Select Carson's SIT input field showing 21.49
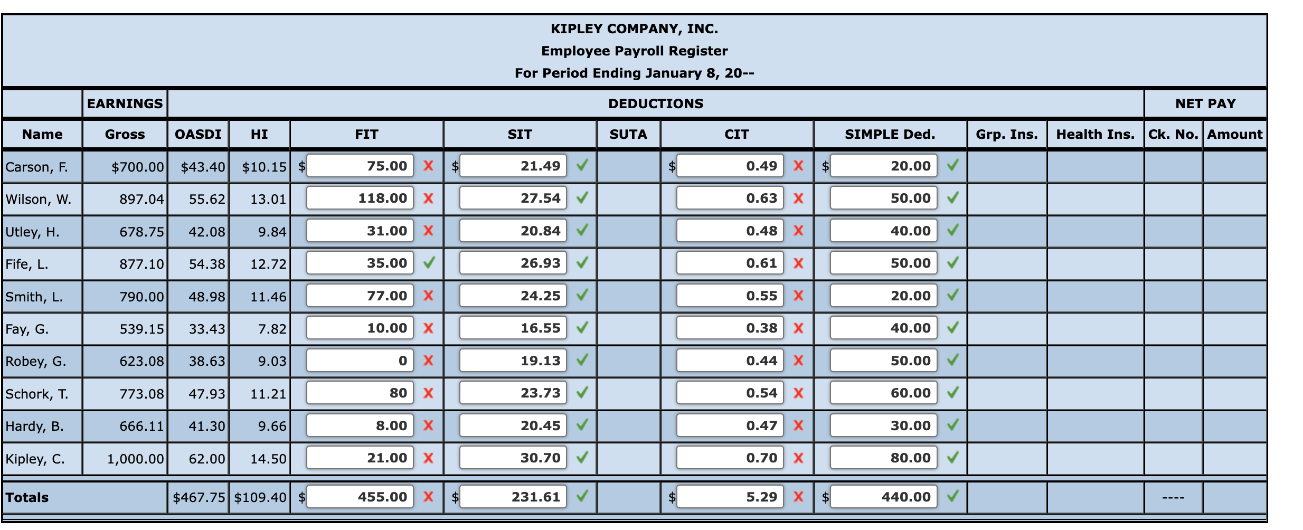 512,166
